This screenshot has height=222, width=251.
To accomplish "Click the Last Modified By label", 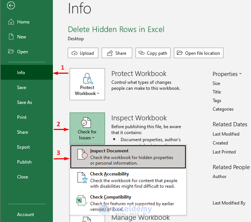I will tap(229, 203).
